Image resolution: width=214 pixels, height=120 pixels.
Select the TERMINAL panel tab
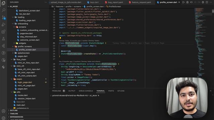[101, 91]
